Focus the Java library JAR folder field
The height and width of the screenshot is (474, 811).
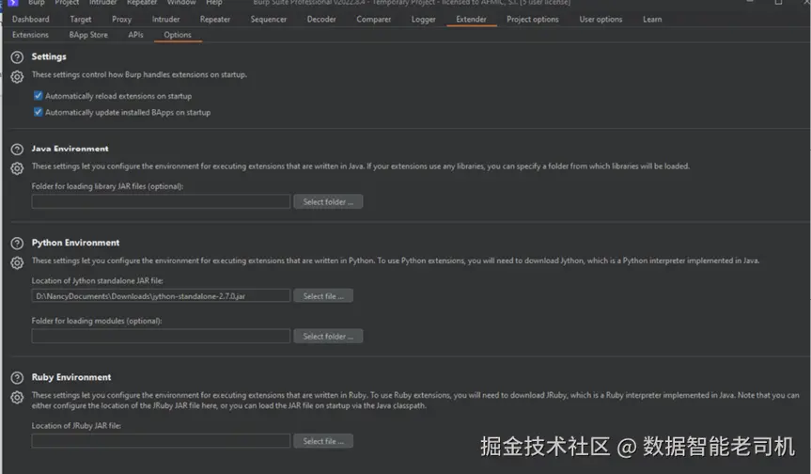coord(161,202)
